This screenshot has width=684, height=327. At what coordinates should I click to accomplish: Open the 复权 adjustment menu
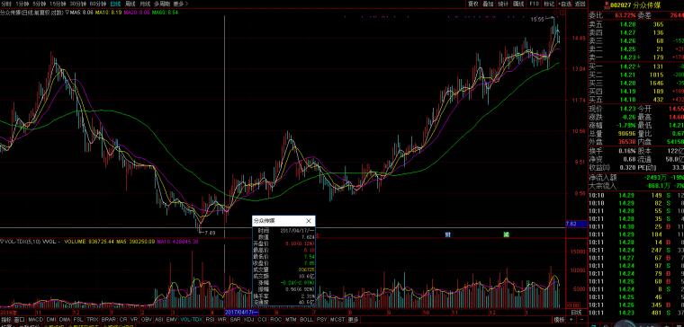point(473,4)
